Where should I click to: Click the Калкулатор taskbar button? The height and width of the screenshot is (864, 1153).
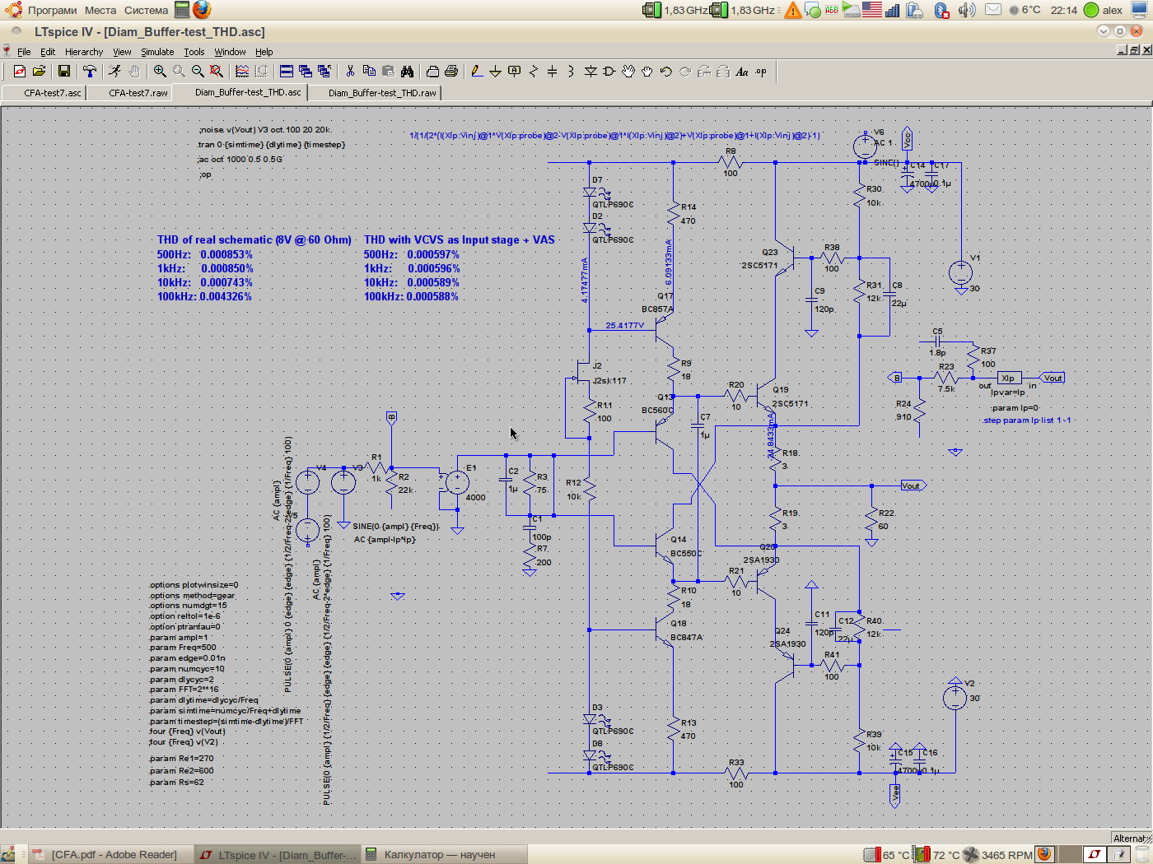pos(444,854)
